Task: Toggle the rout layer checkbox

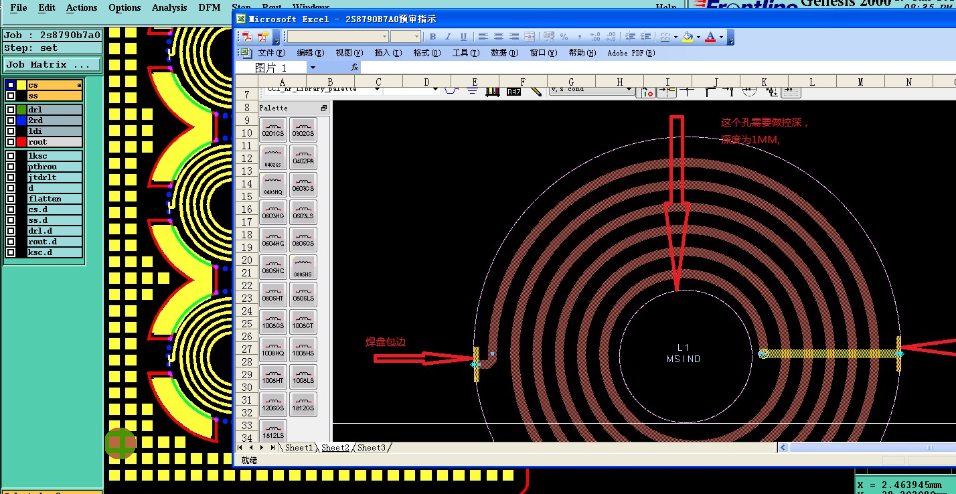Action: click(10, 142)
